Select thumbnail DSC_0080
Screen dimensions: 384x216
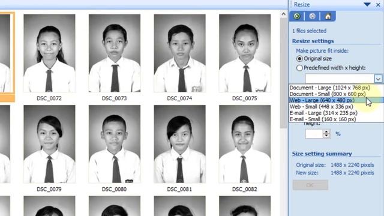tap(115, 144)
